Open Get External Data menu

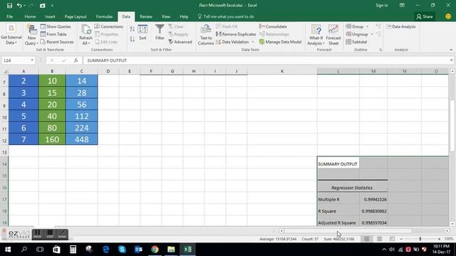[11, 35]
